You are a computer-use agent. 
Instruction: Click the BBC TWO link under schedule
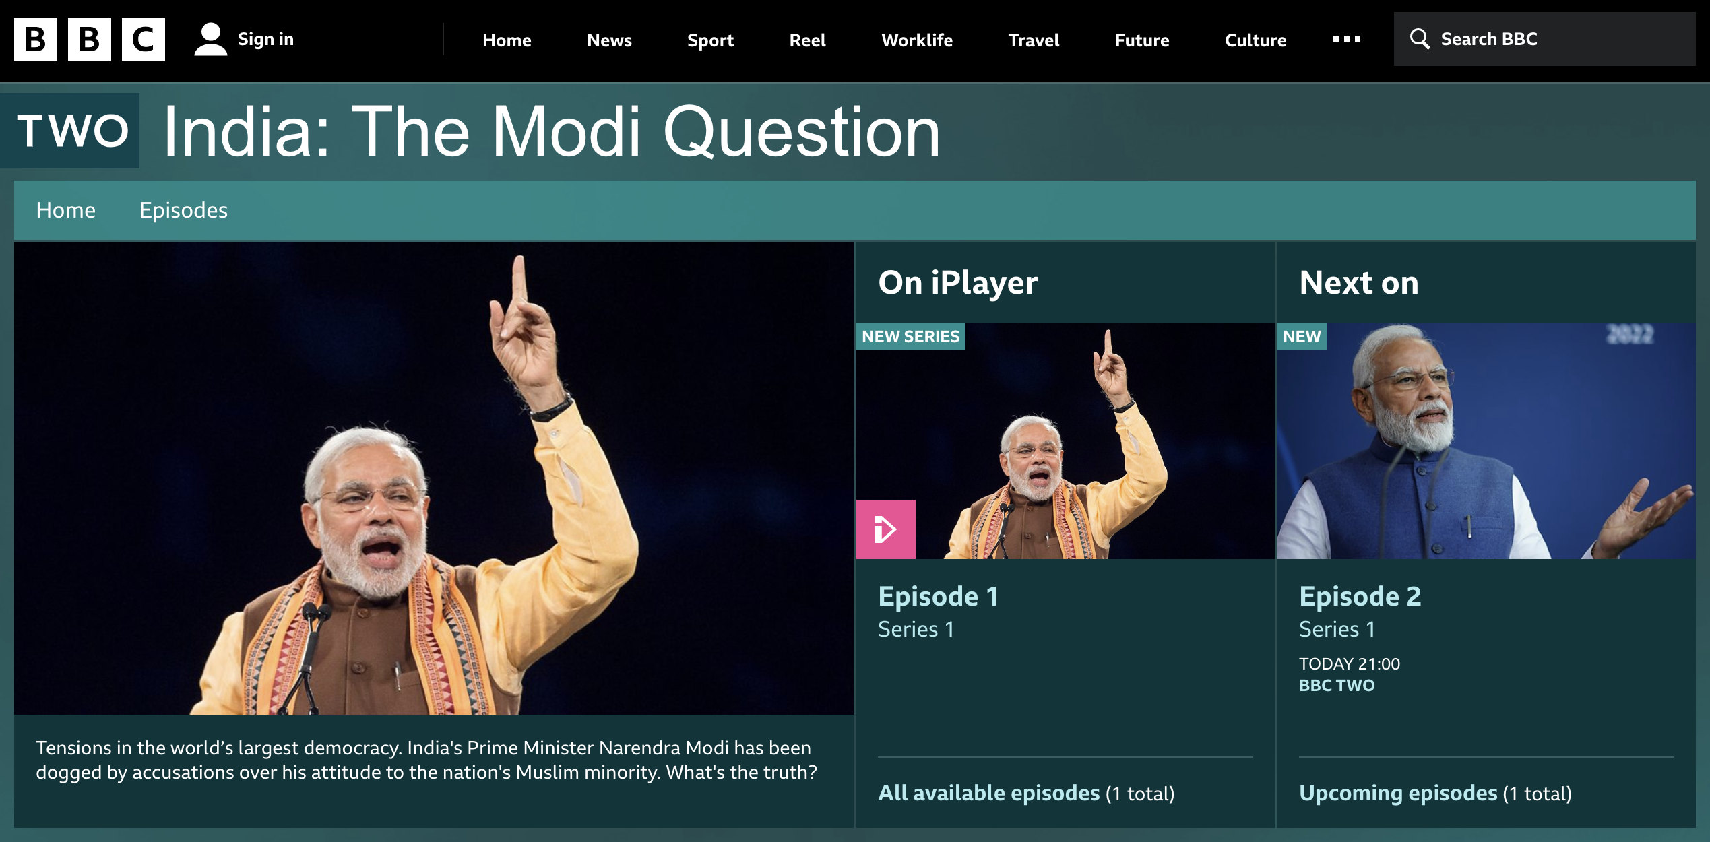coord(1337,685)
